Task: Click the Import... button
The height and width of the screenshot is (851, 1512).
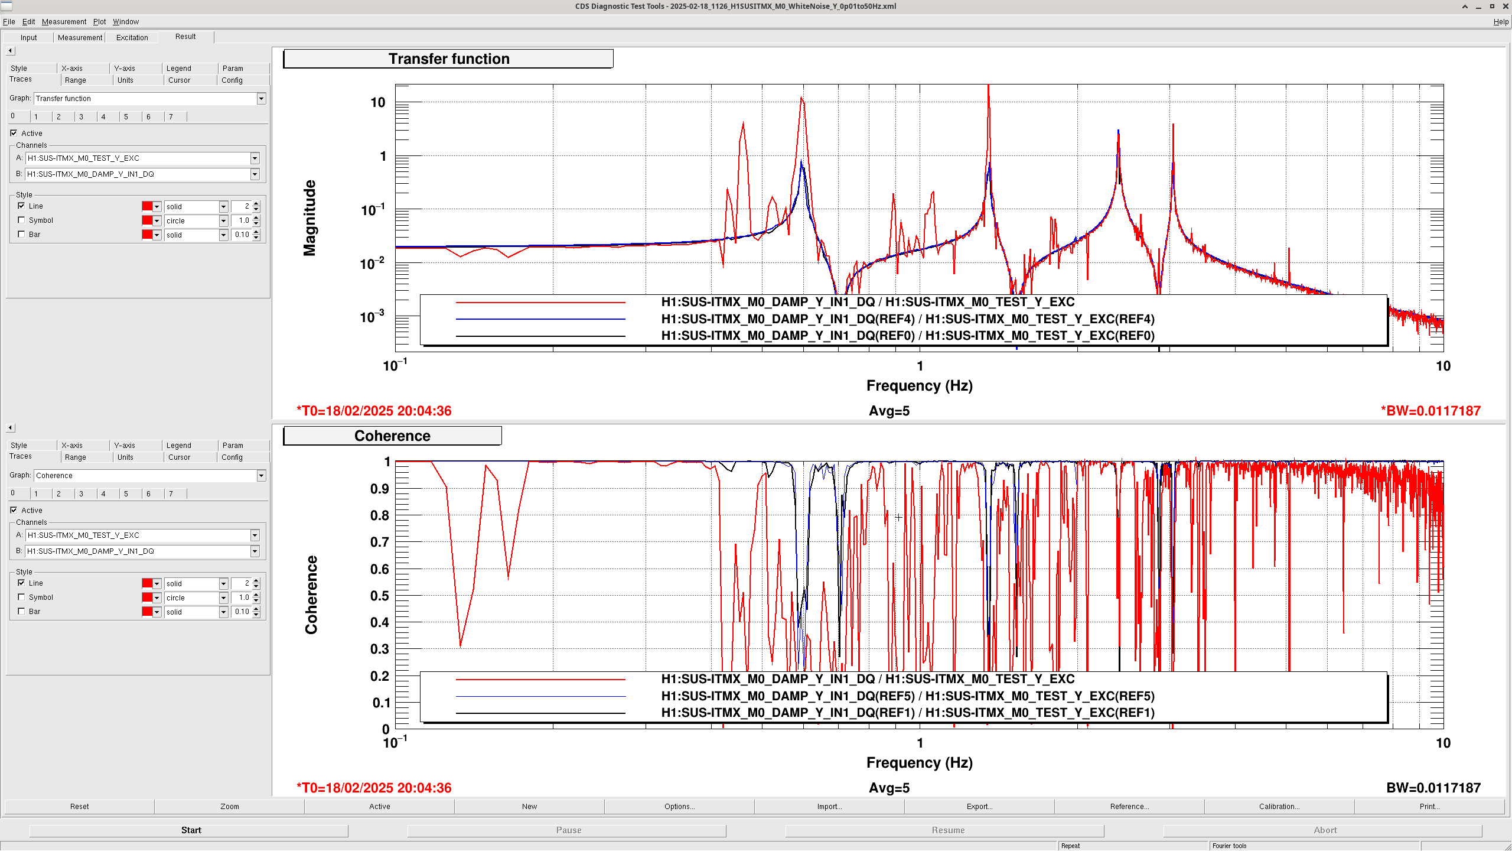Action: pyautogui.click(x=829, y=807)
